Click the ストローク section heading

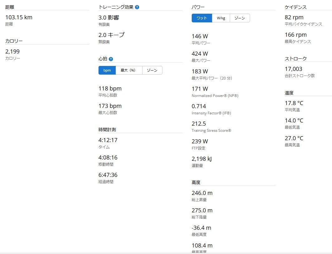[x=296, y=58]
